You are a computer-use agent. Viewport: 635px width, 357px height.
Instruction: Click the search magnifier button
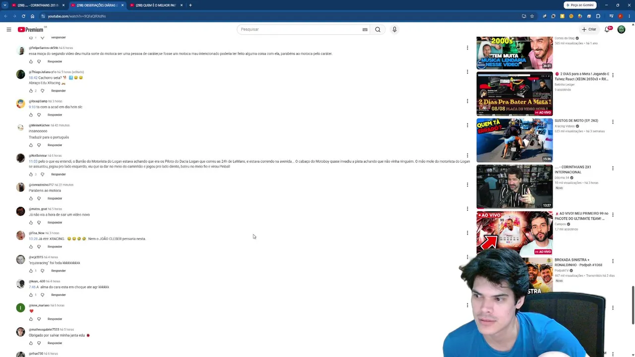point(378,29)
